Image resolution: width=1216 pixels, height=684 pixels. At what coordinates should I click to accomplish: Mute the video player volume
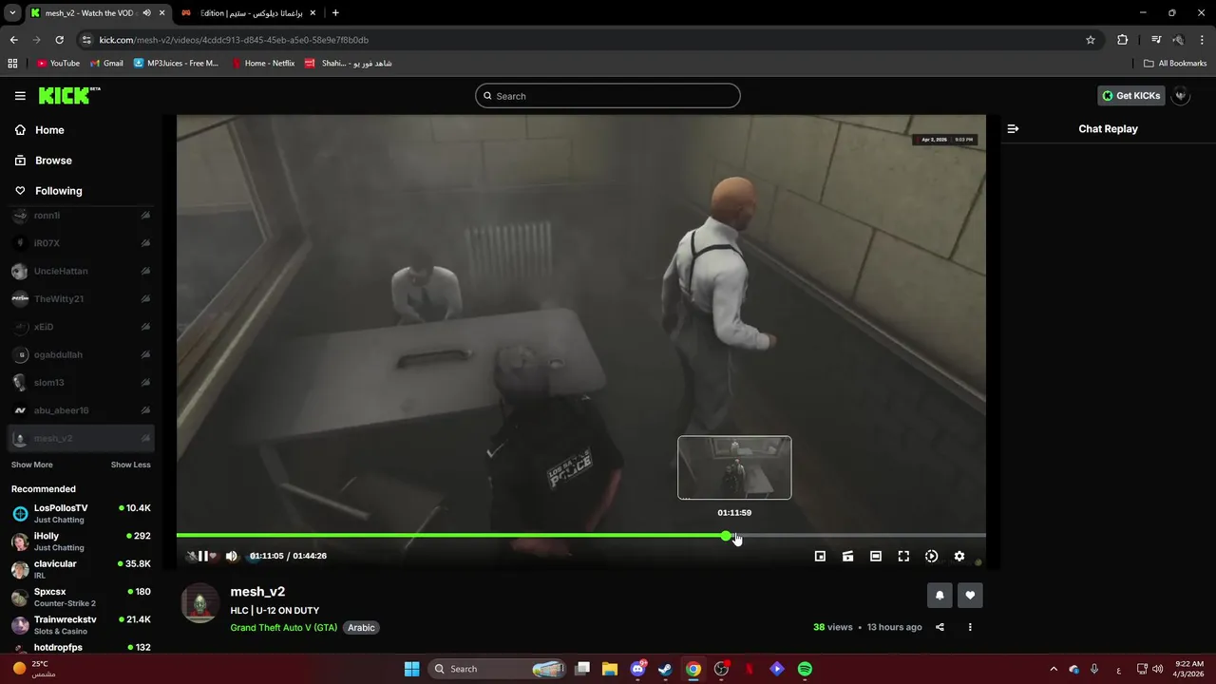coord(231,556)
